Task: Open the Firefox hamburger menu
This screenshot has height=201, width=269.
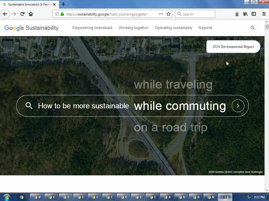Action: 264,14
